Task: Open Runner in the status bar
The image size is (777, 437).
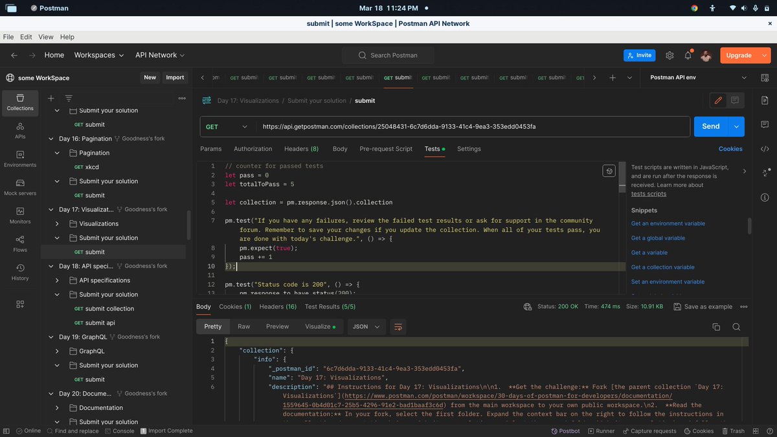Action: coord(601,431)
